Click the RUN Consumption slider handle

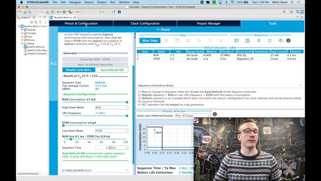[127, 102]
